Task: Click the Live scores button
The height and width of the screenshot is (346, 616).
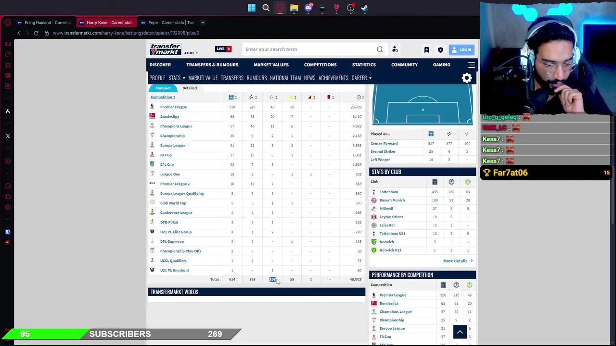Action: 224,49
